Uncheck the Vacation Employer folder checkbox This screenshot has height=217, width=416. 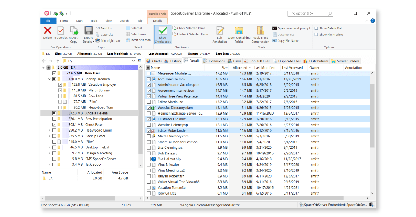coord(60,85)
